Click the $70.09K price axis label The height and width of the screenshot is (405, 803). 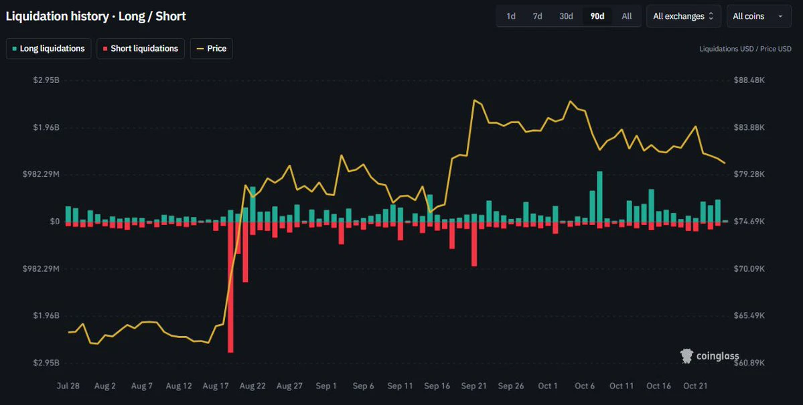point(749,269)
